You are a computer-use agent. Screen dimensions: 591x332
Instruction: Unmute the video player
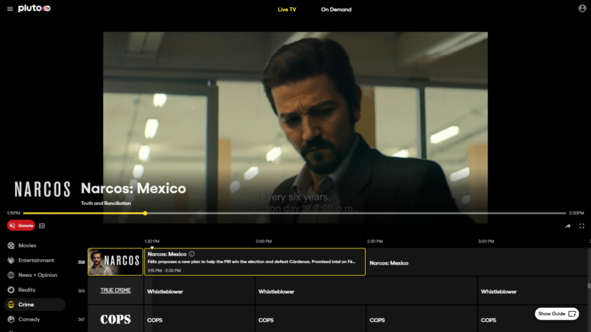[x=21, y=225]
